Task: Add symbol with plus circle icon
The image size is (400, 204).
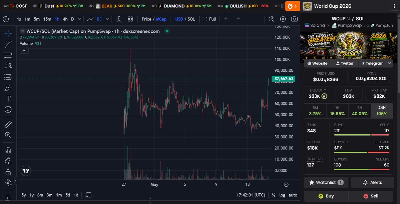Action: (6, 19)
